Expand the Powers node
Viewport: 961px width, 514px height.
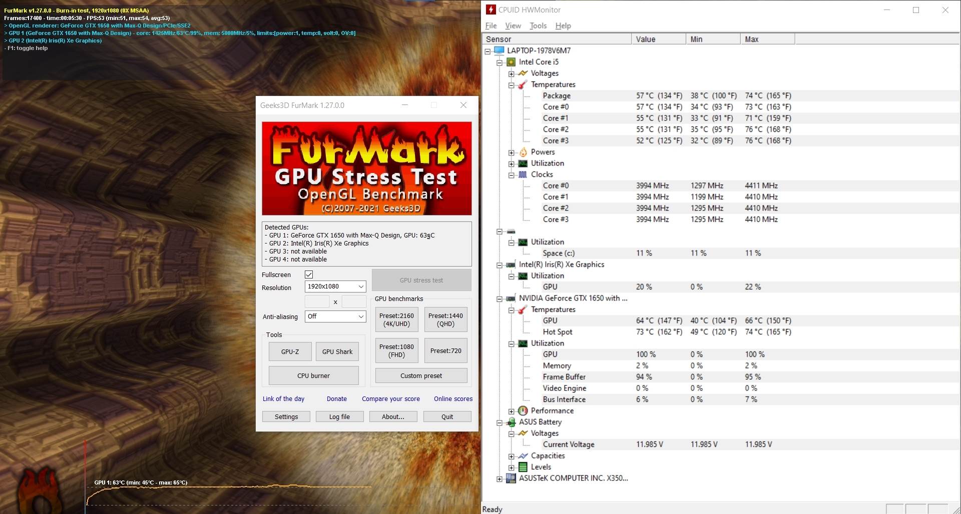[x=512, y=152]
